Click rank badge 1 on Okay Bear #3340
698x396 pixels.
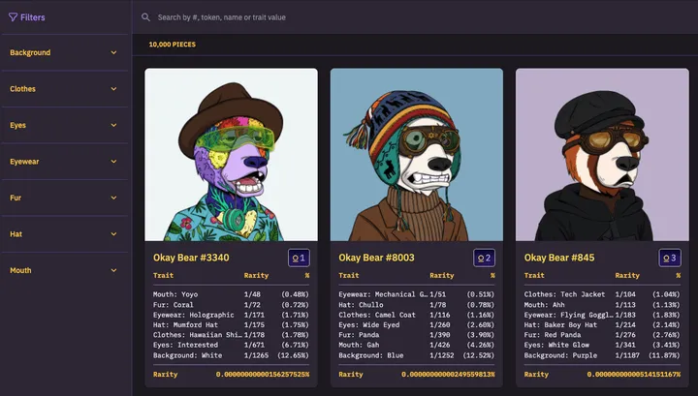299,258
